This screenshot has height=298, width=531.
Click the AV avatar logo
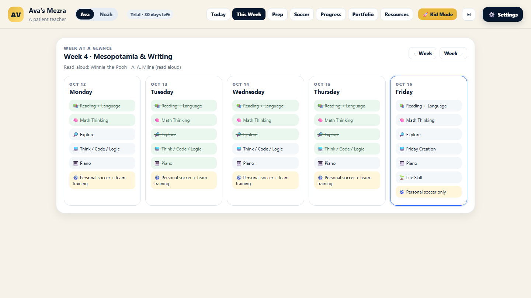[x=16, y=14]
